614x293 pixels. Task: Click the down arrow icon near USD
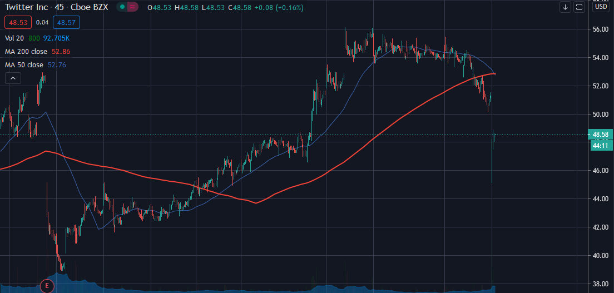[x=566, y=7]
